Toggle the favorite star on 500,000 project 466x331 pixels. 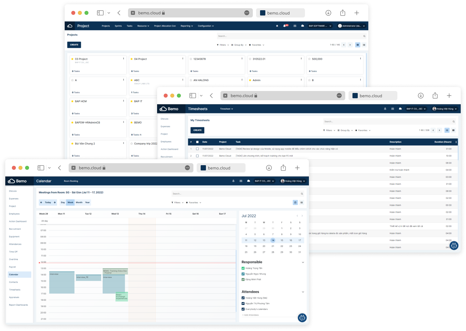[309, 59]
